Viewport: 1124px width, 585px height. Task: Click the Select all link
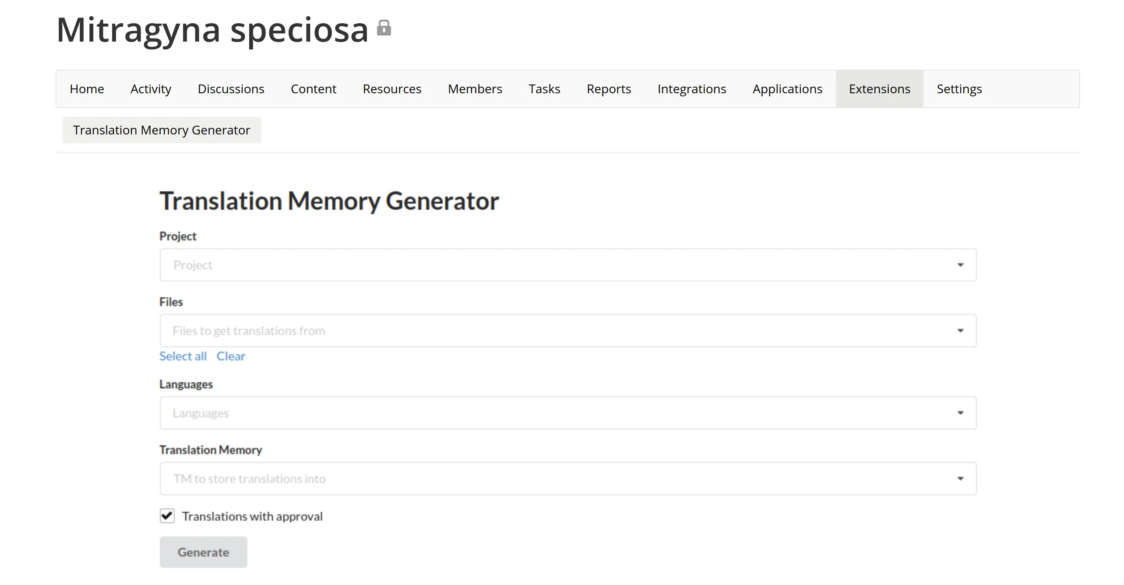183,356
